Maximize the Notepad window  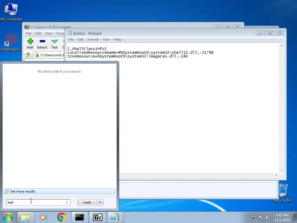click(x=270, y=33)
